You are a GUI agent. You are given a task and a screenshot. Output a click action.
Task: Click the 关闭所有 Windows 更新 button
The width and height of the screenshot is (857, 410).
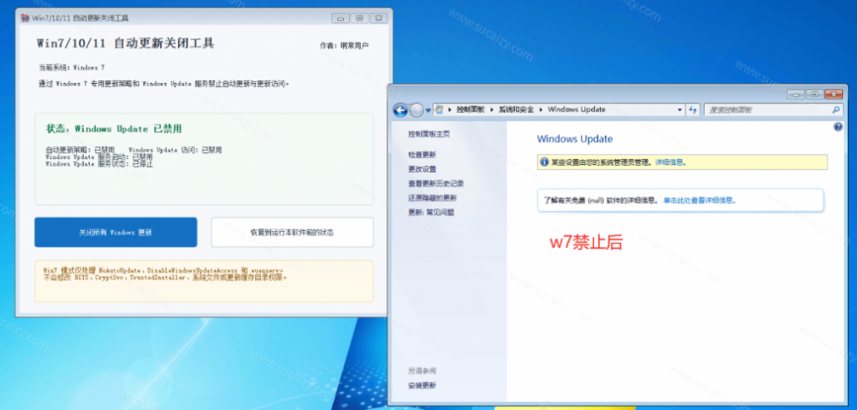(115, 233)
